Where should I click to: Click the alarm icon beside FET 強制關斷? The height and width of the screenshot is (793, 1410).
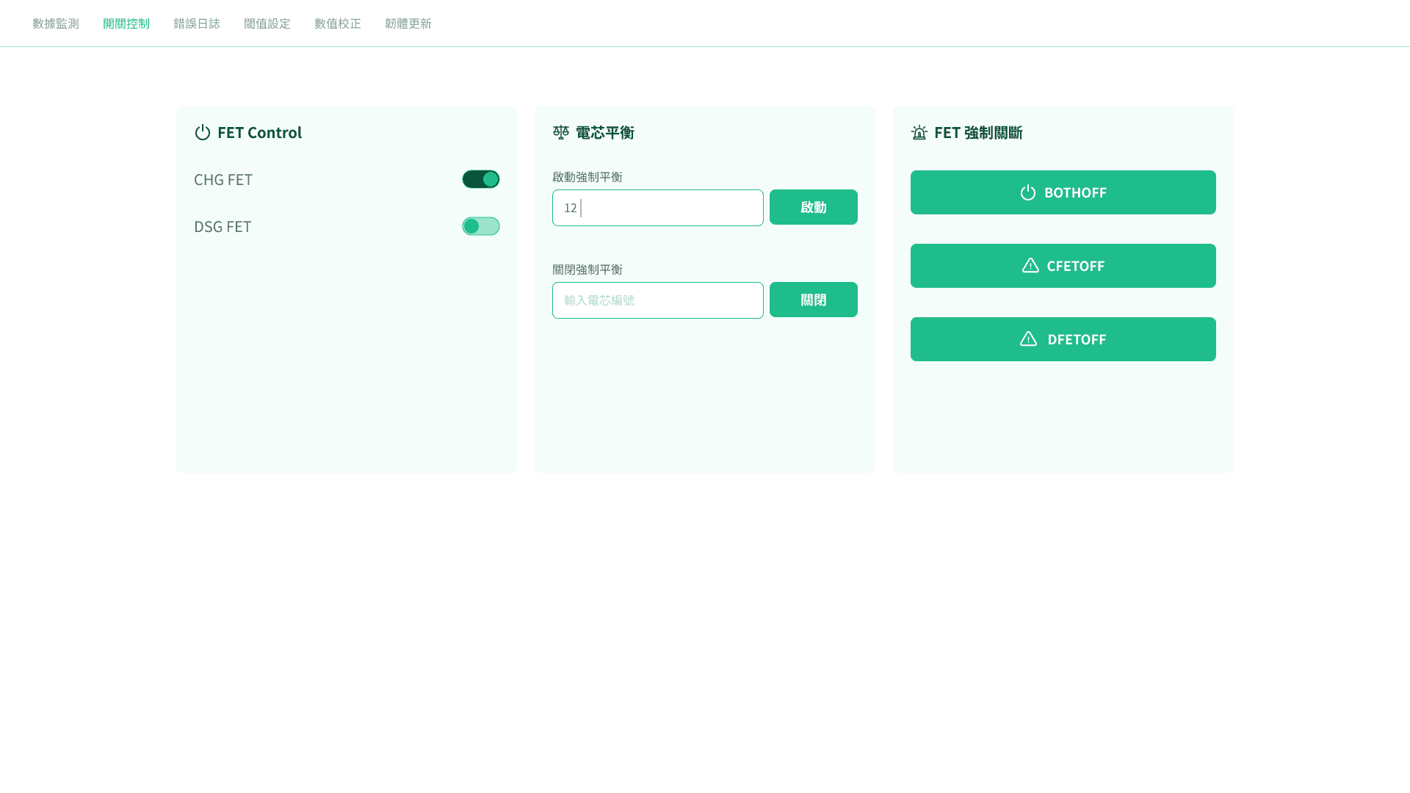point(919,133)
